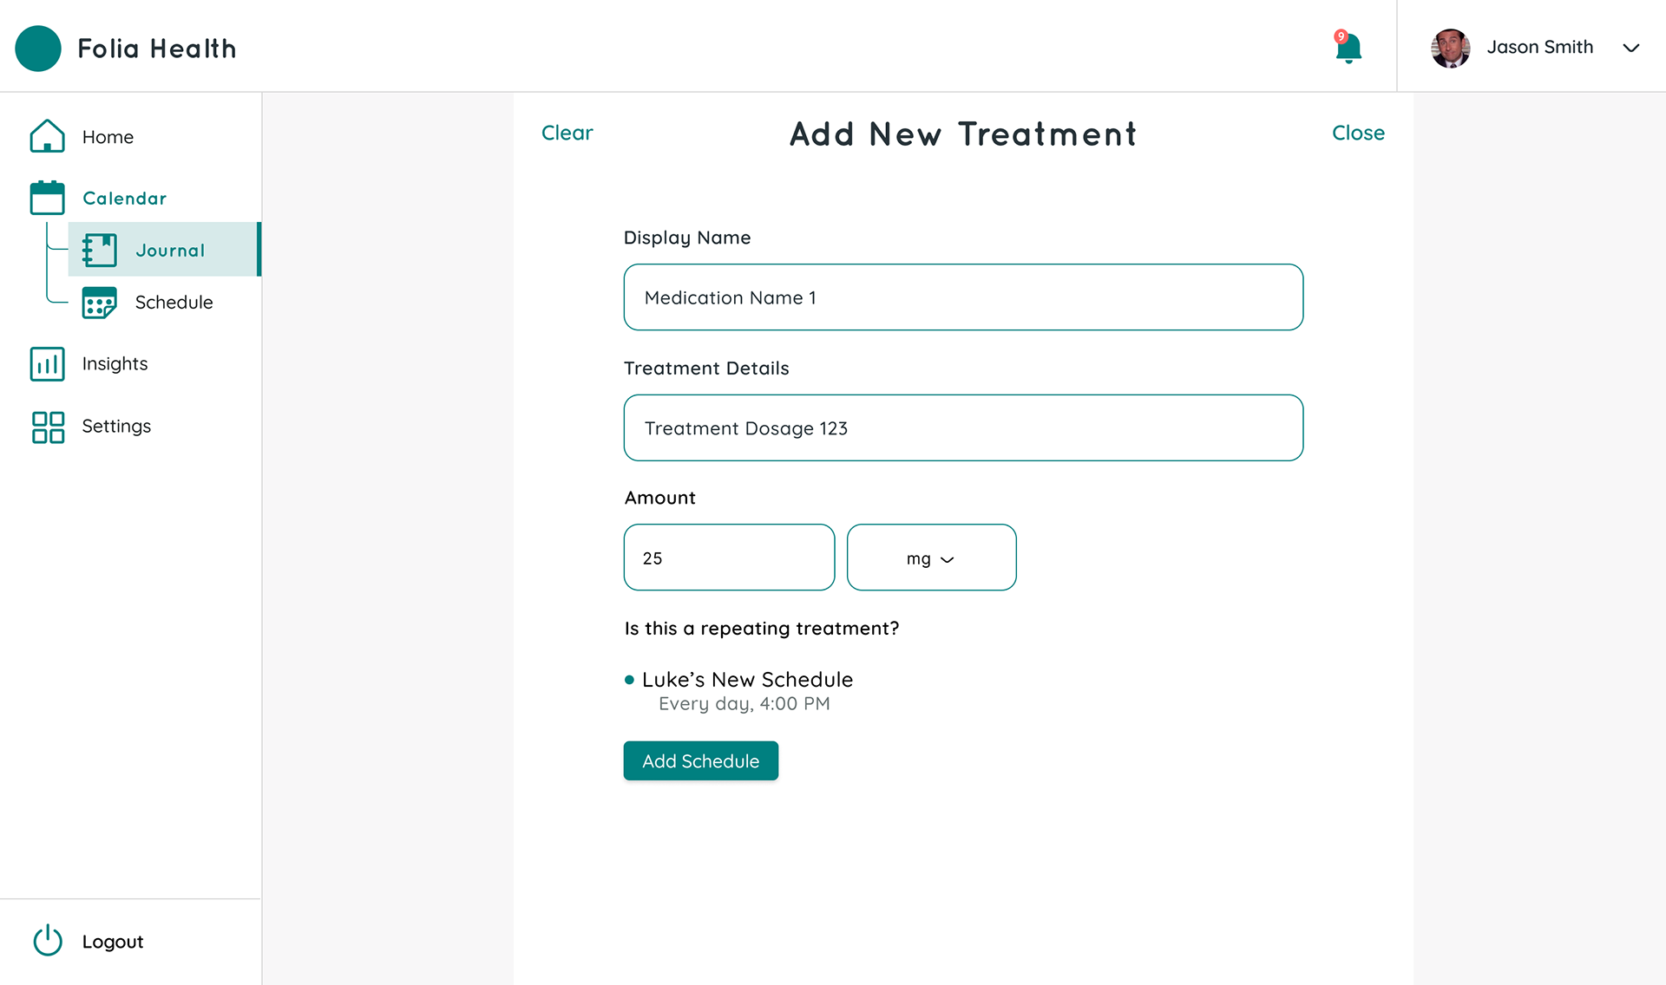
Task: Click the Calendar icon in sidebar
Action: point(47,198)
